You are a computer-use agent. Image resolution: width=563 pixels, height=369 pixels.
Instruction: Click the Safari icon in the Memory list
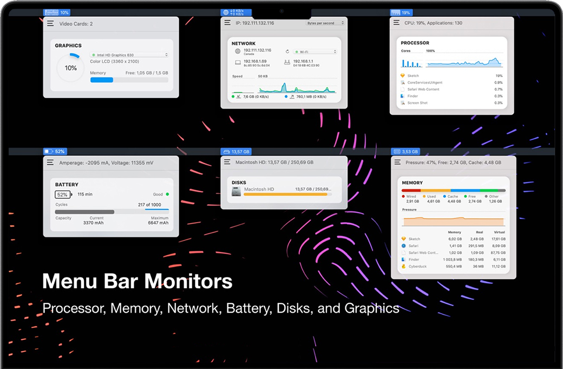point(404,246)
